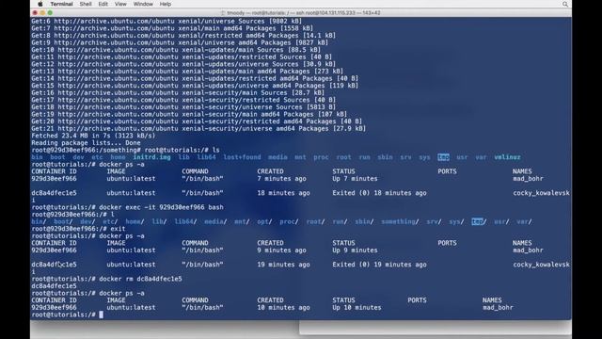Open the Help menu

tap(166, 4)
